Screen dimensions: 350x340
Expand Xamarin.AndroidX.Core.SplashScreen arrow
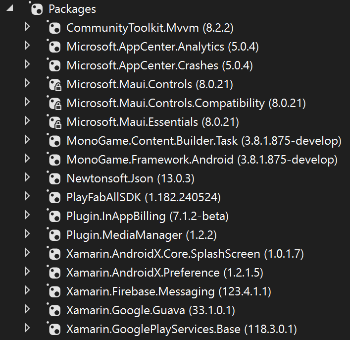(27, 253)
